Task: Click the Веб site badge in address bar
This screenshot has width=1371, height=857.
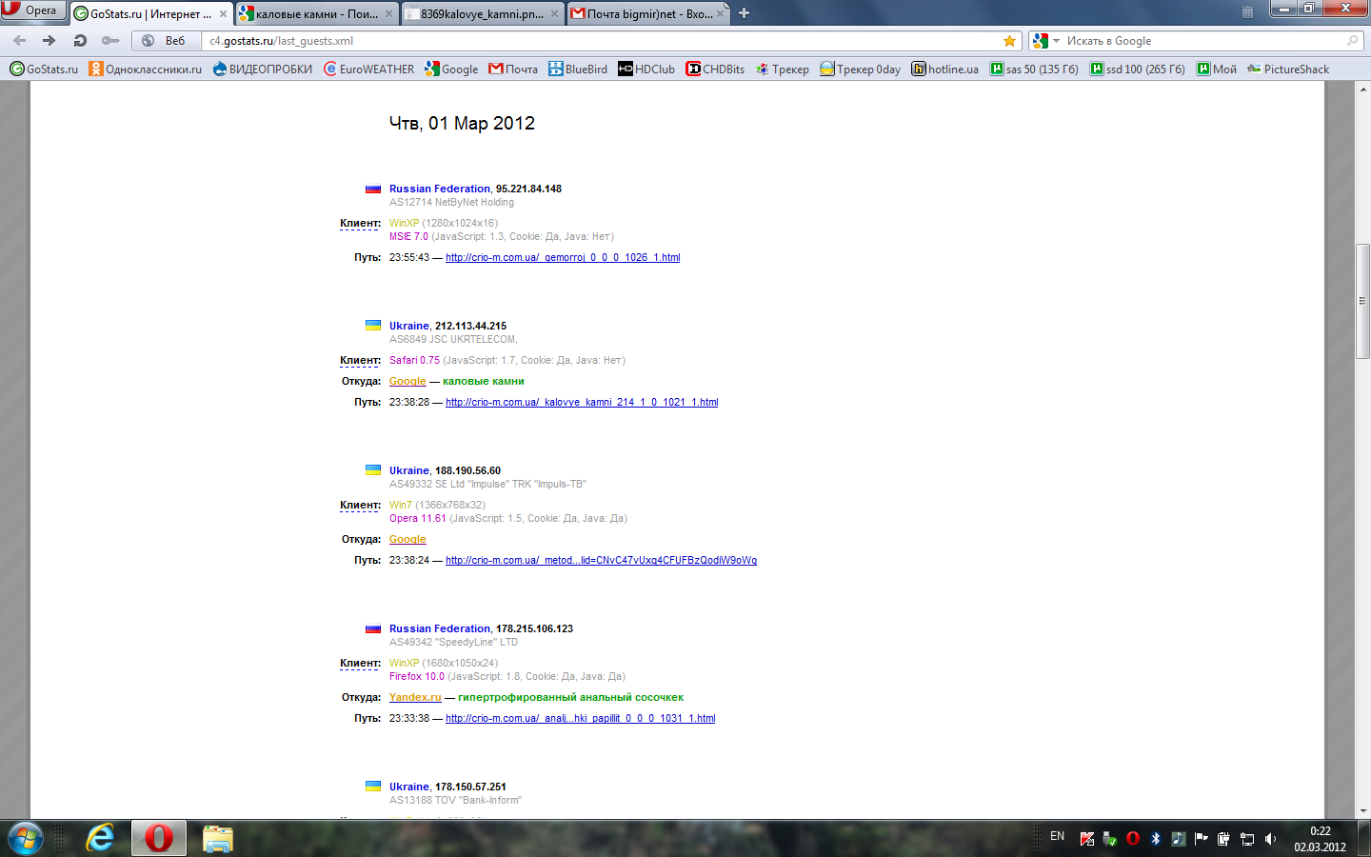Action: (166, 41)
